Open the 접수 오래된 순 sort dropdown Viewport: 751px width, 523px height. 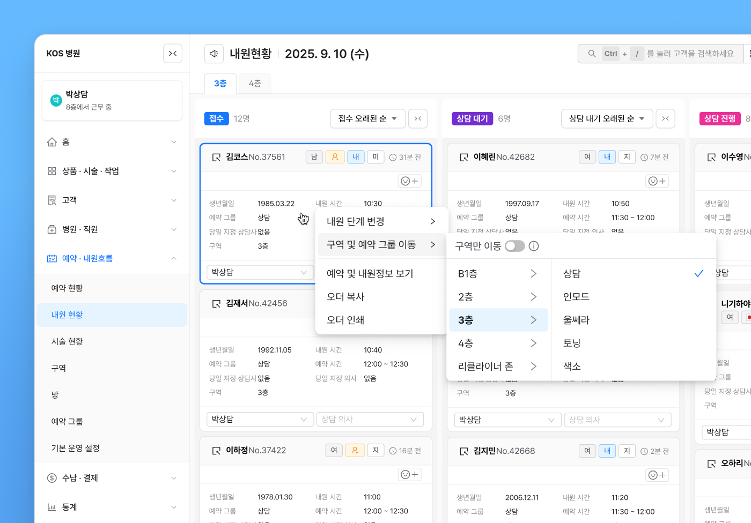[x=367, y=118]
